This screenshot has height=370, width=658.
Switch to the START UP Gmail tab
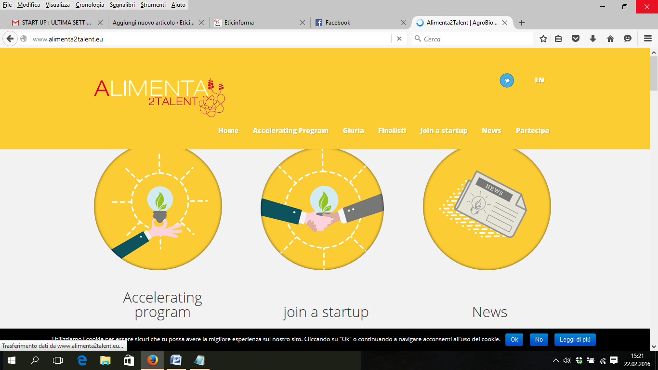pyautogui.click(x=57, y=23)
